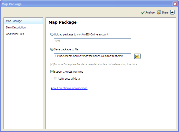Collapse the panel with the up arrow button
179x132 pixels.
point(172,12)
